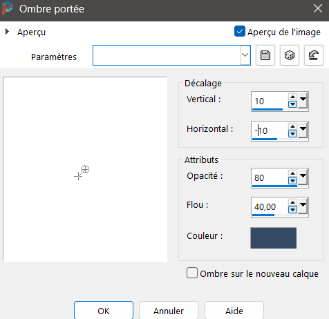
Task: Open help with the Aide button
Action: point(234,311)
